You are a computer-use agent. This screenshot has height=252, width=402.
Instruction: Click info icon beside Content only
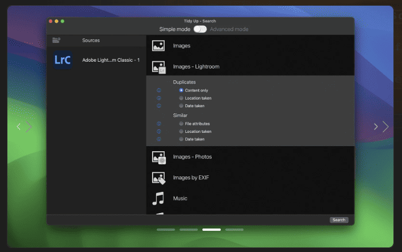click(159, 90)
